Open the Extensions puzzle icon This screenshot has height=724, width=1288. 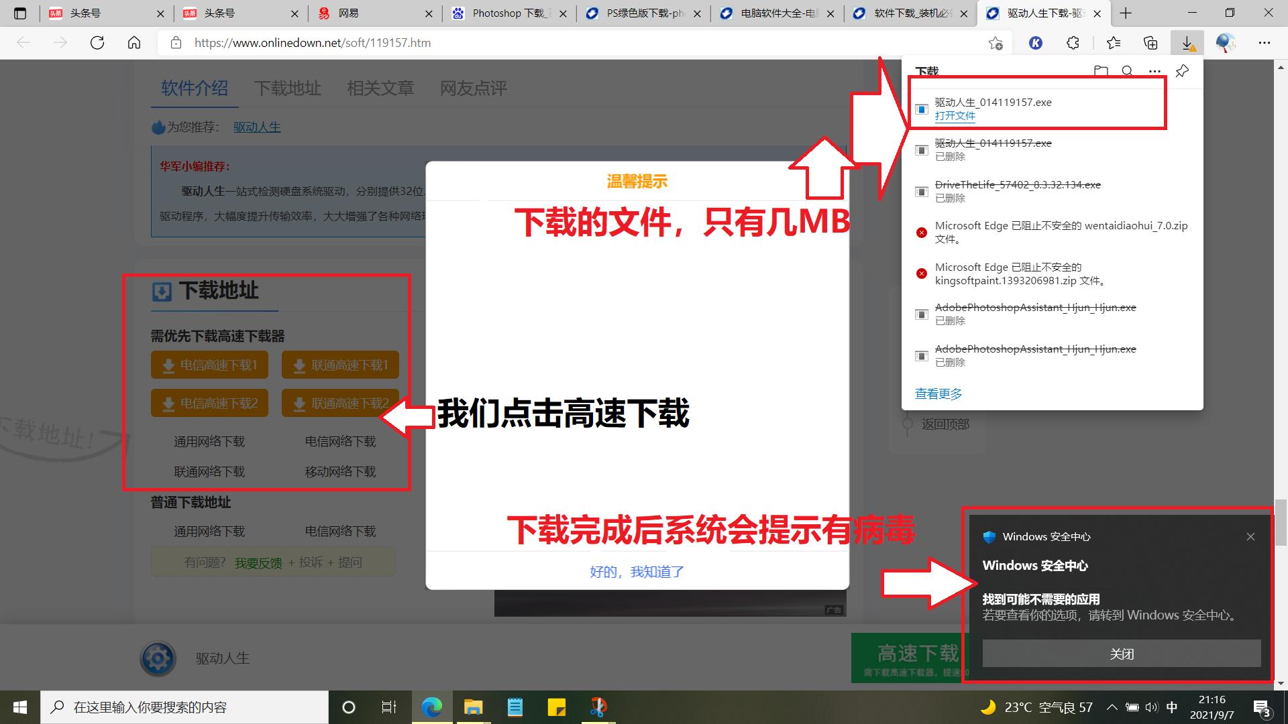(x=1073, y=42)
